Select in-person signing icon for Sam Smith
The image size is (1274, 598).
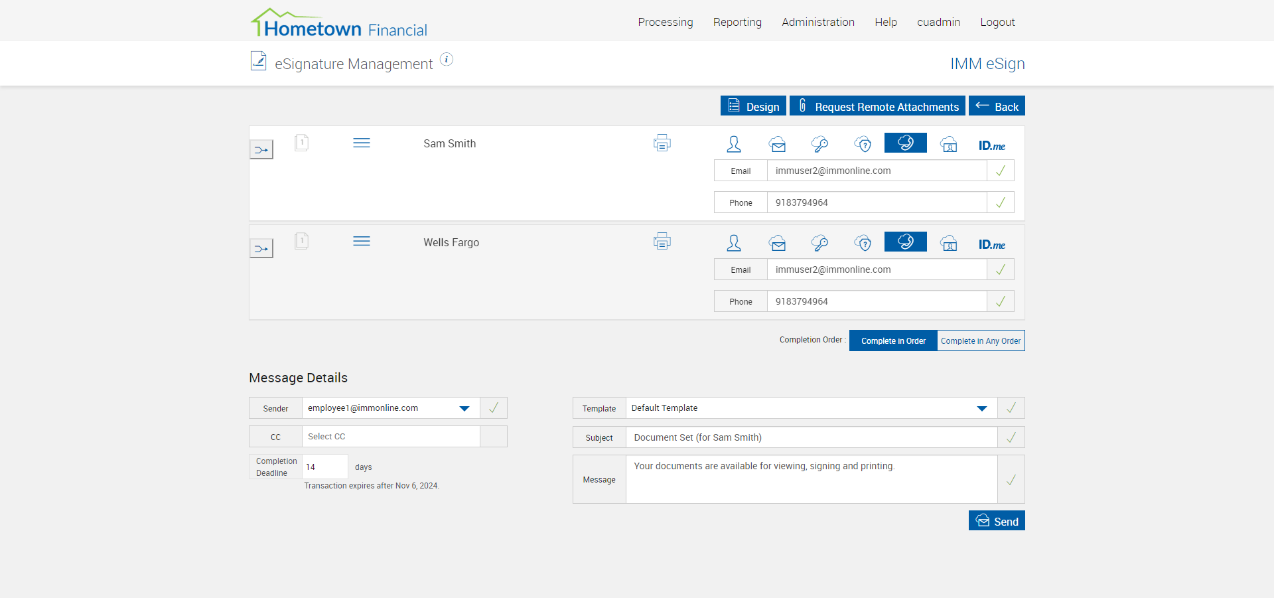click(734, 144)
